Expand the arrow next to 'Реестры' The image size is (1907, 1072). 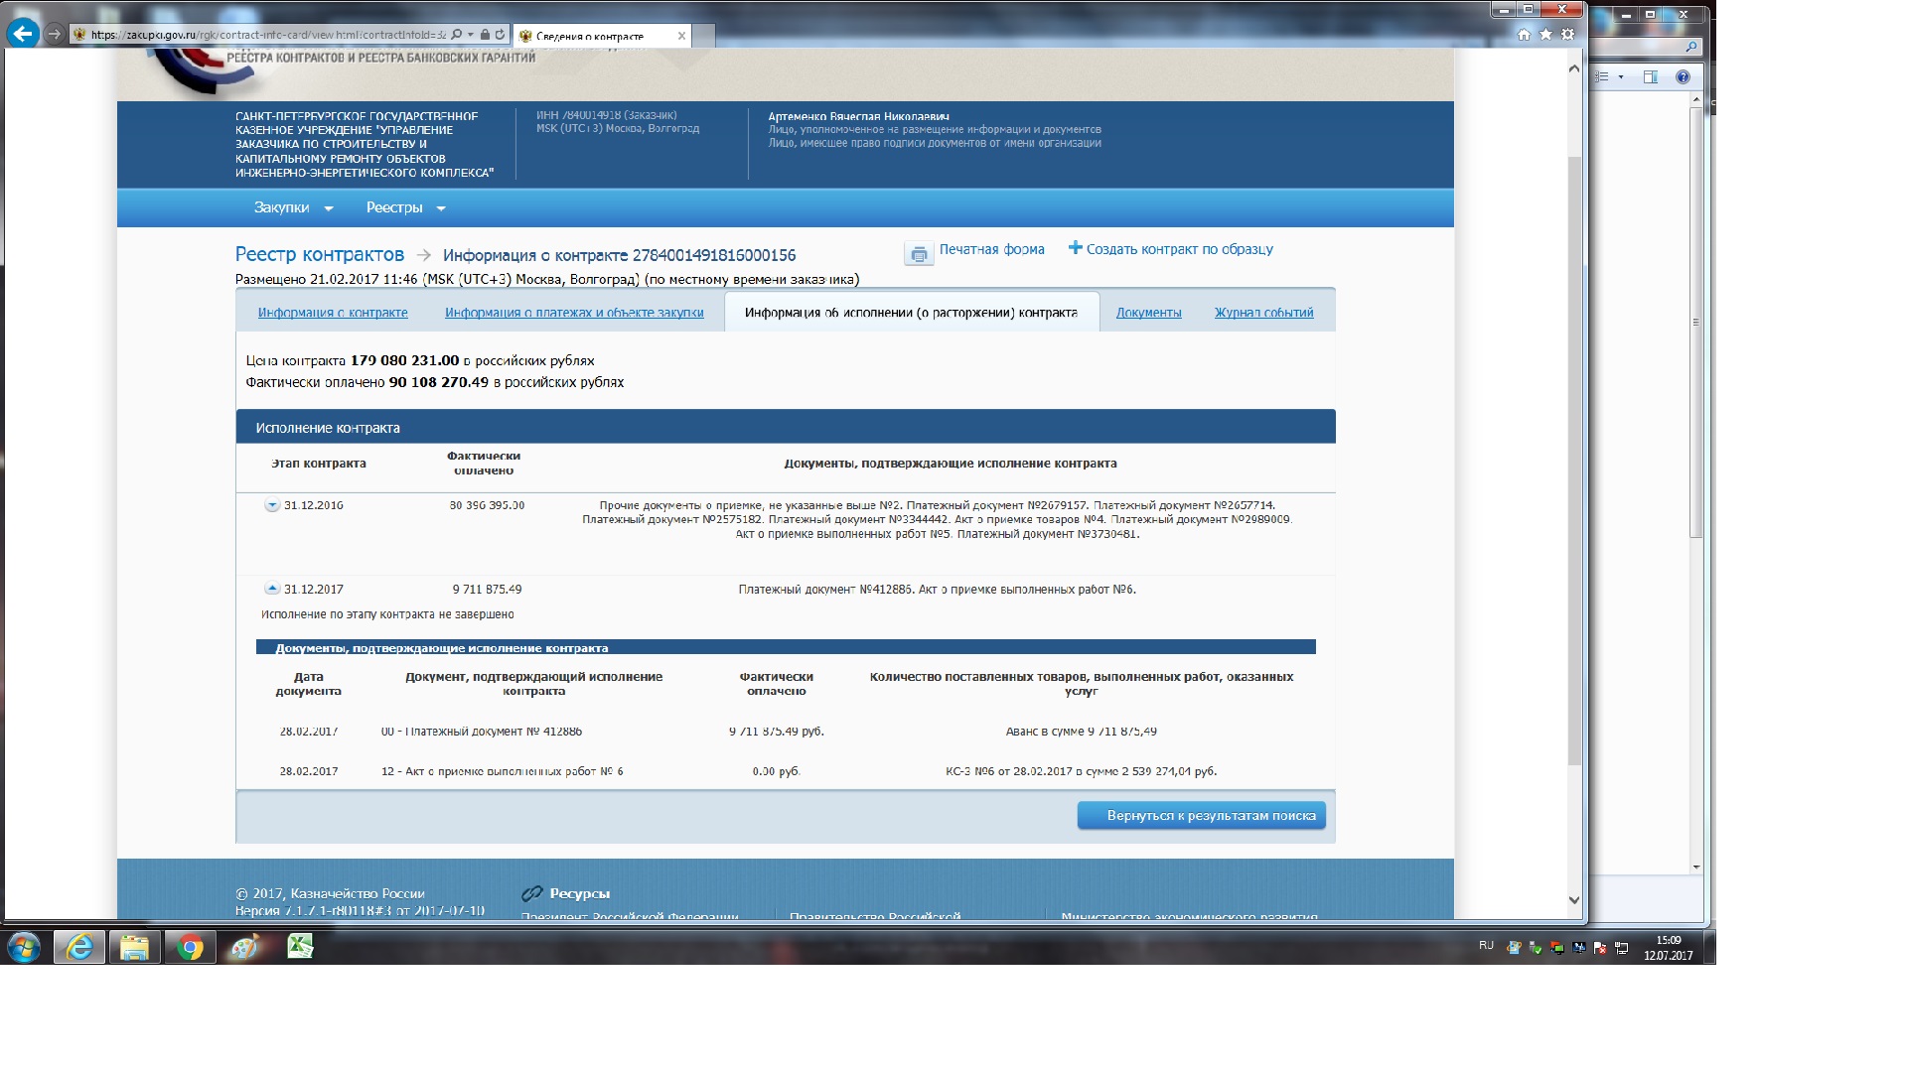click(x=441, y=208)
